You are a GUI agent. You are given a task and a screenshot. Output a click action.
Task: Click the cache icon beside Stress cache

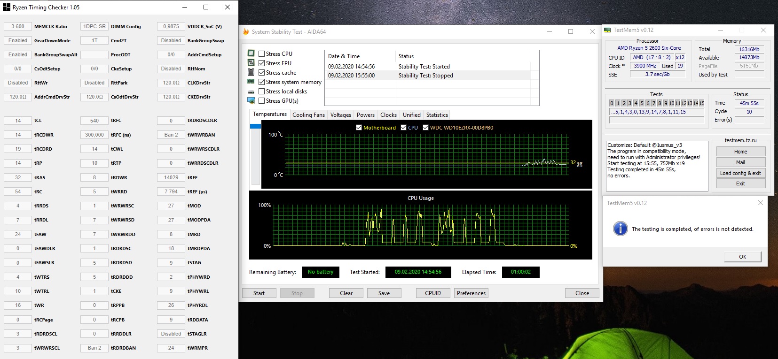pos(251,72)
